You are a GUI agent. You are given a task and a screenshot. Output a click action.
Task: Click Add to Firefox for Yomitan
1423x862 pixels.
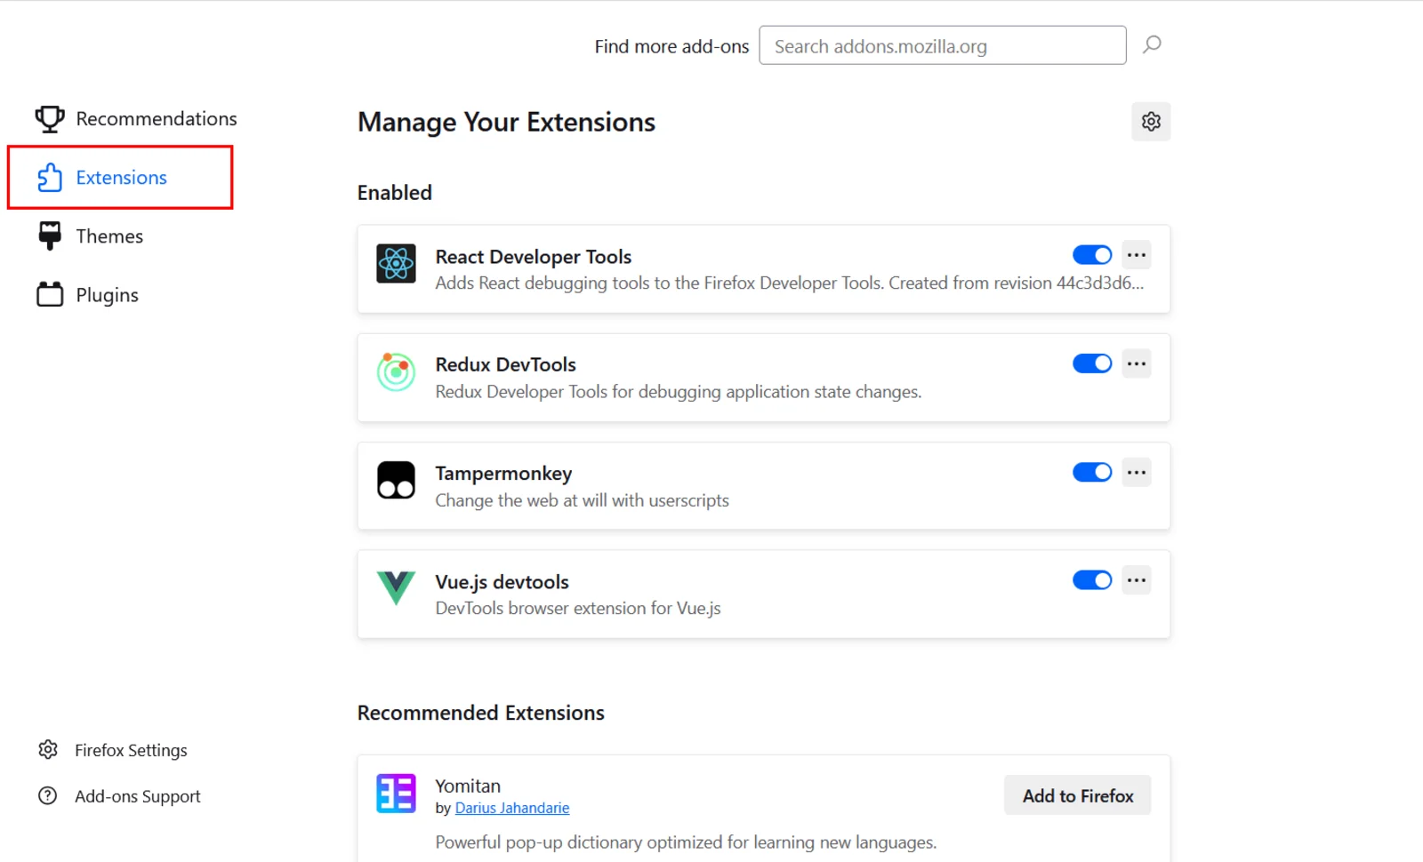click(x=1077, y=794)
